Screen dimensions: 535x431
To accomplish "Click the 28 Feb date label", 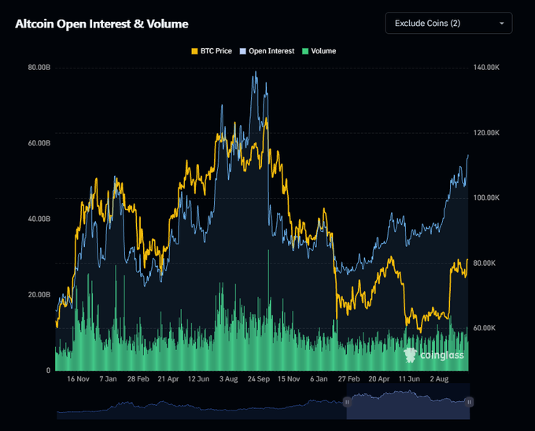I will [x=138, y=379].
